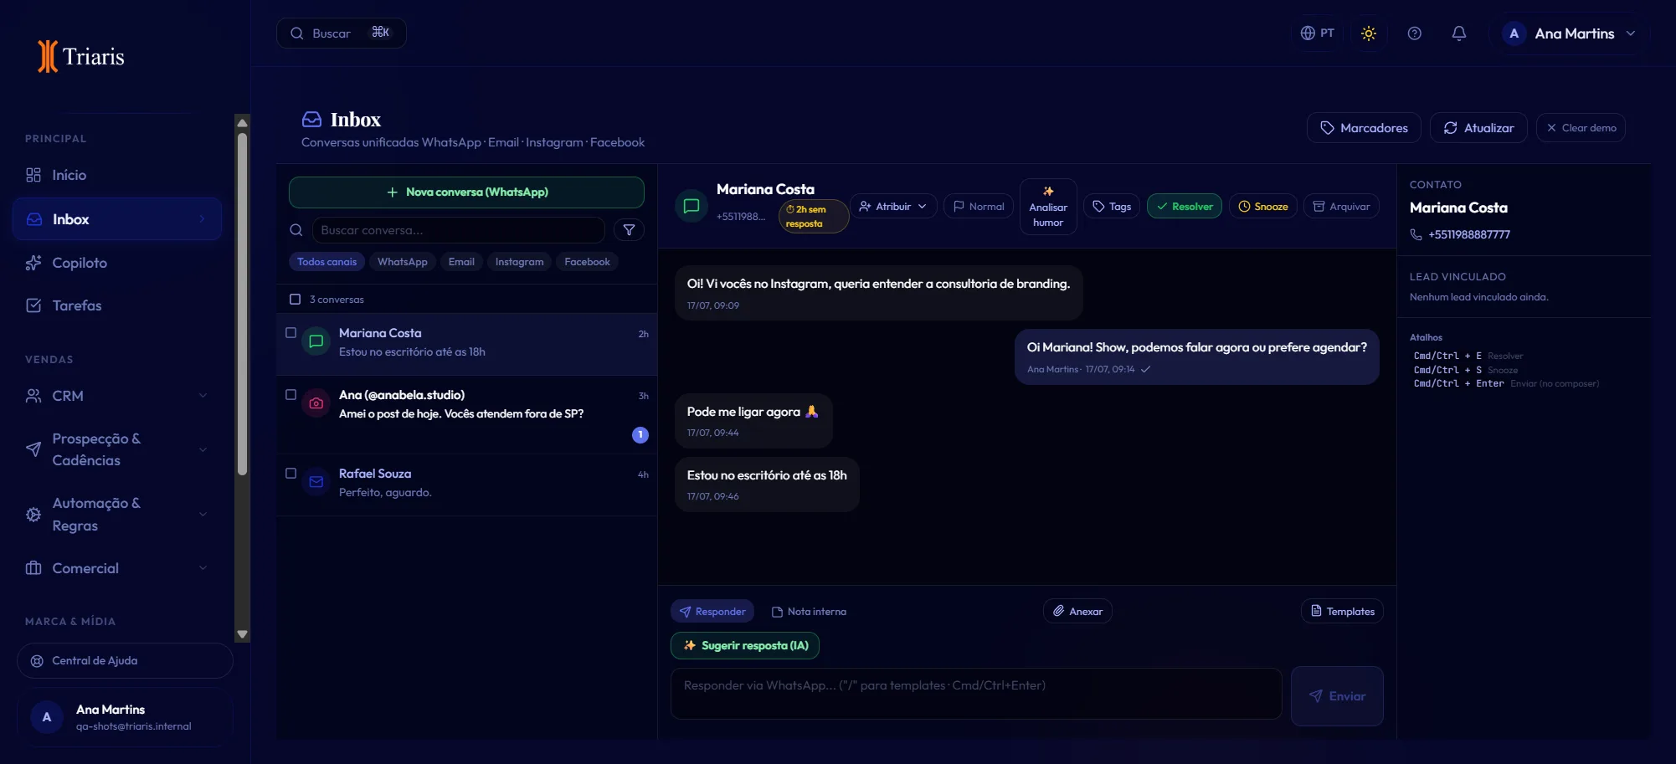This screenshot has width=1676, height=764.
Task: Click Nova conversa (WhatsApp) button
Action: [x=466, y=192]
